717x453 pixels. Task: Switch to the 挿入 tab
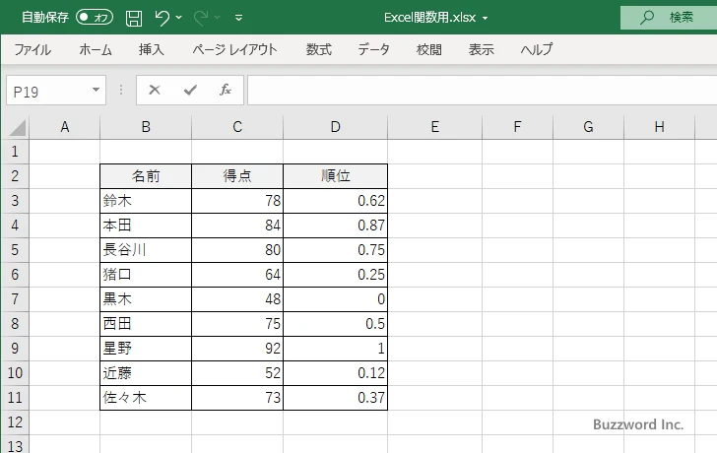click(152, 49)
